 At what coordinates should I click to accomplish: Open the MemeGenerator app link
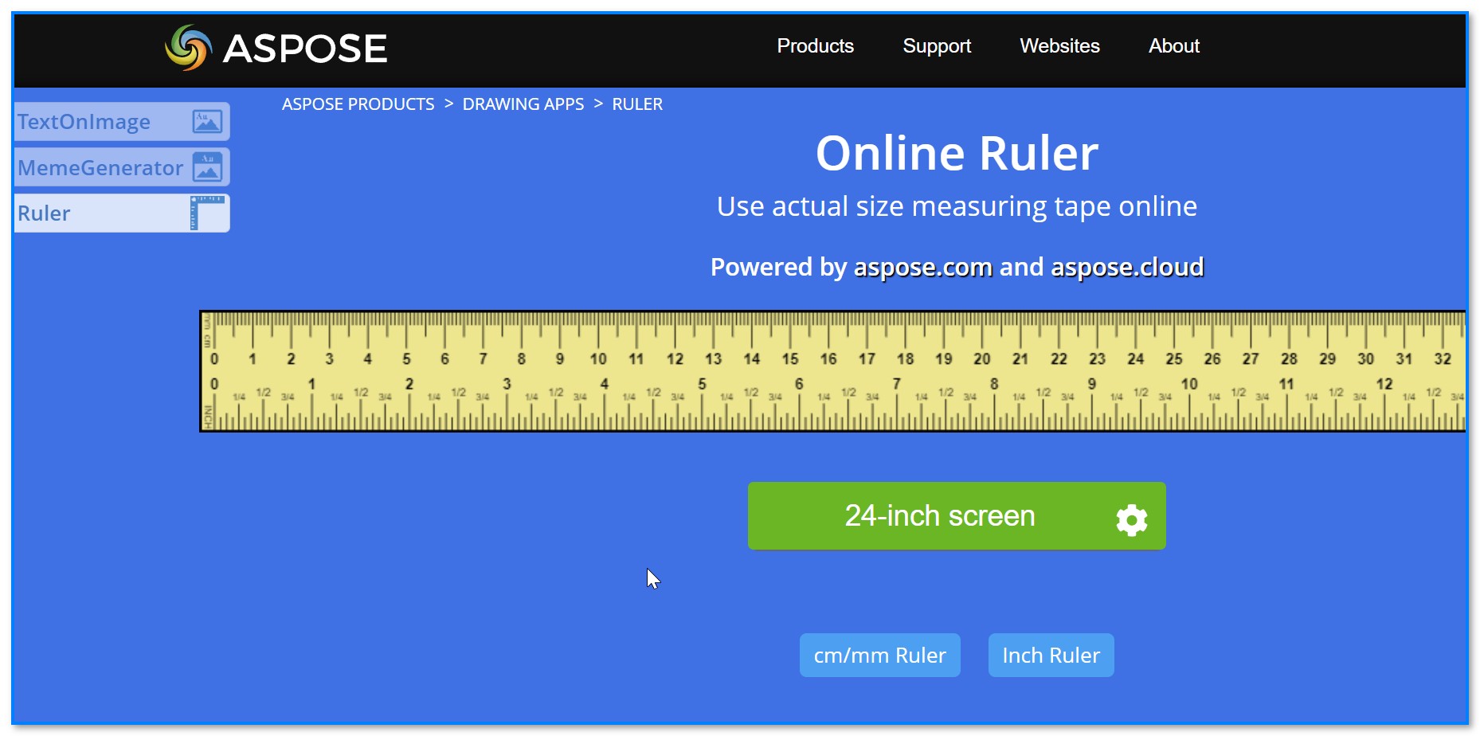(x=122, y=167)
